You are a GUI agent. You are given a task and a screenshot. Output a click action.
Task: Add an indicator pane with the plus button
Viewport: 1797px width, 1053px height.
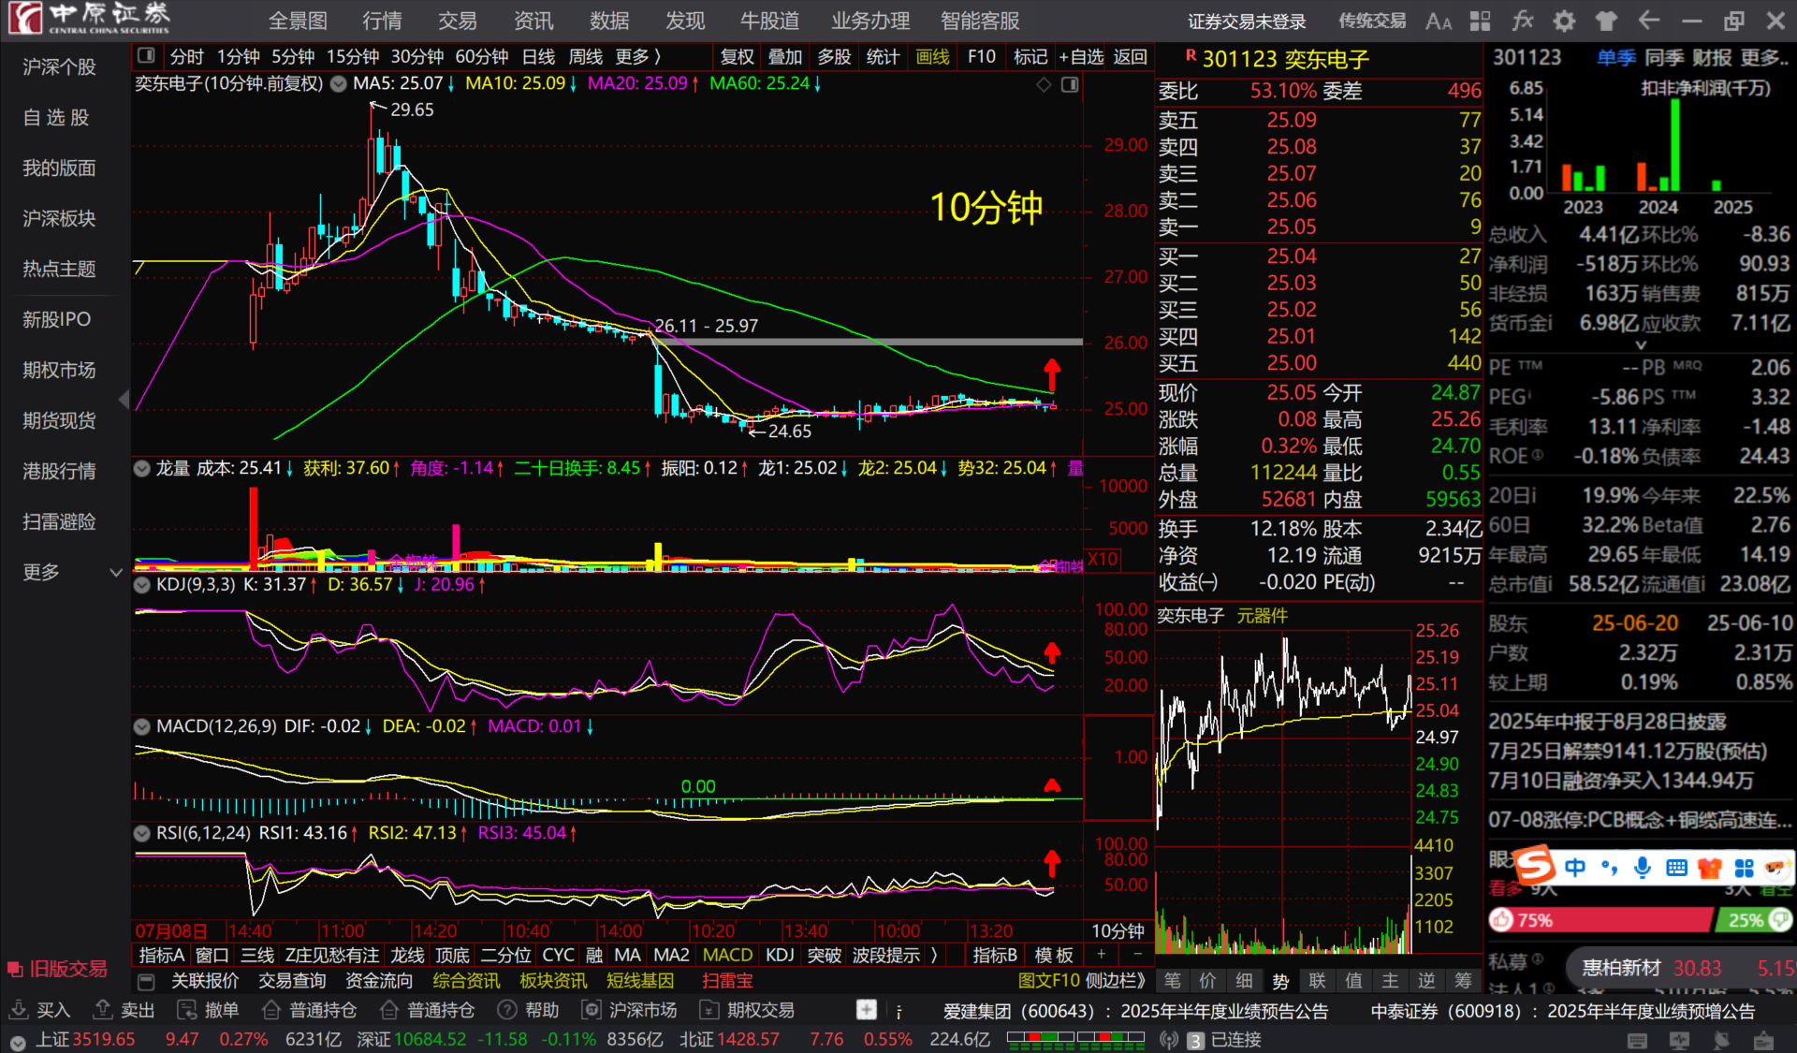(x=1102, y=954)
